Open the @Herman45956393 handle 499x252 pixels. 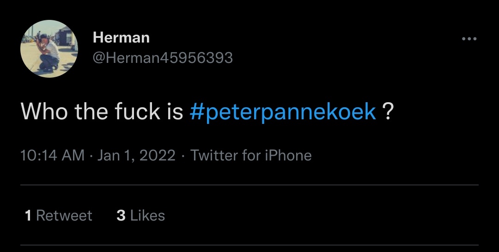click(163, 58)
